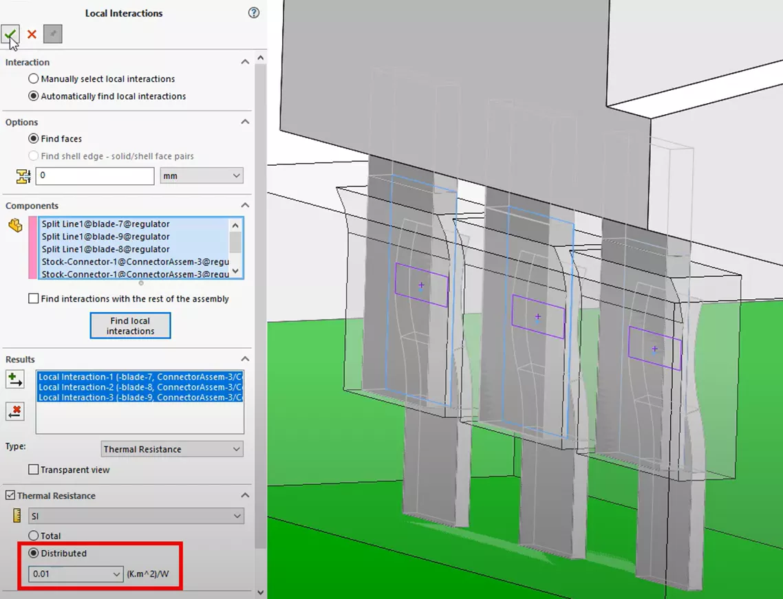Confirm settings with the green checkmark OK icon
The width and height of the screenshot is (783, 599).
(10, 34)
